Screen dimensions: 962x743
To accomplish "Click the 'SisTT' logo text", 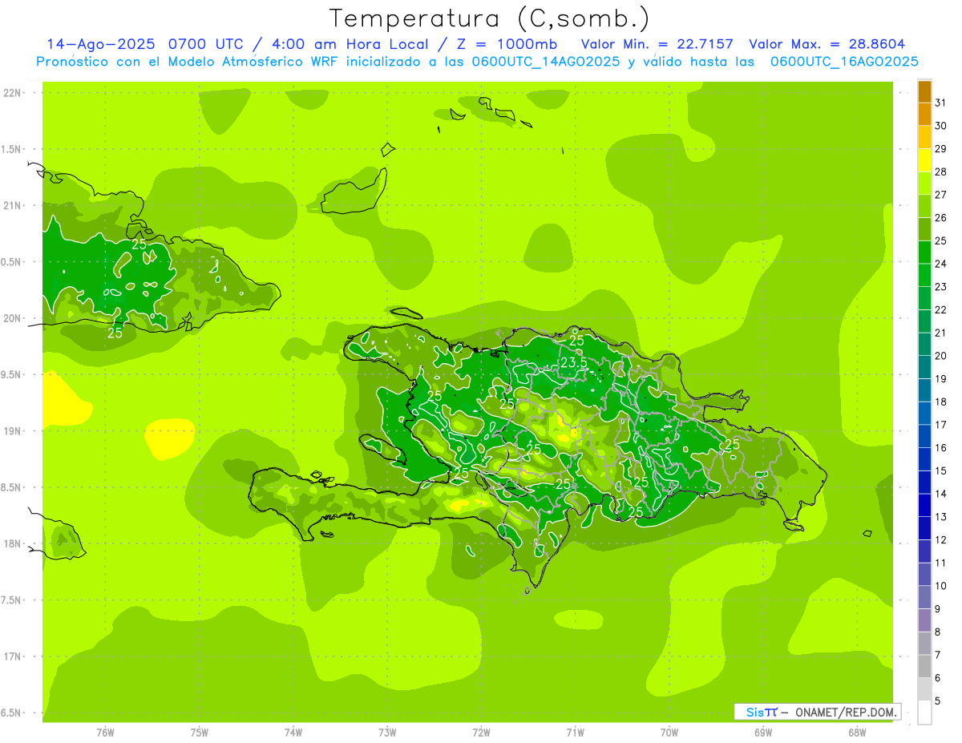I will [762, 712].
